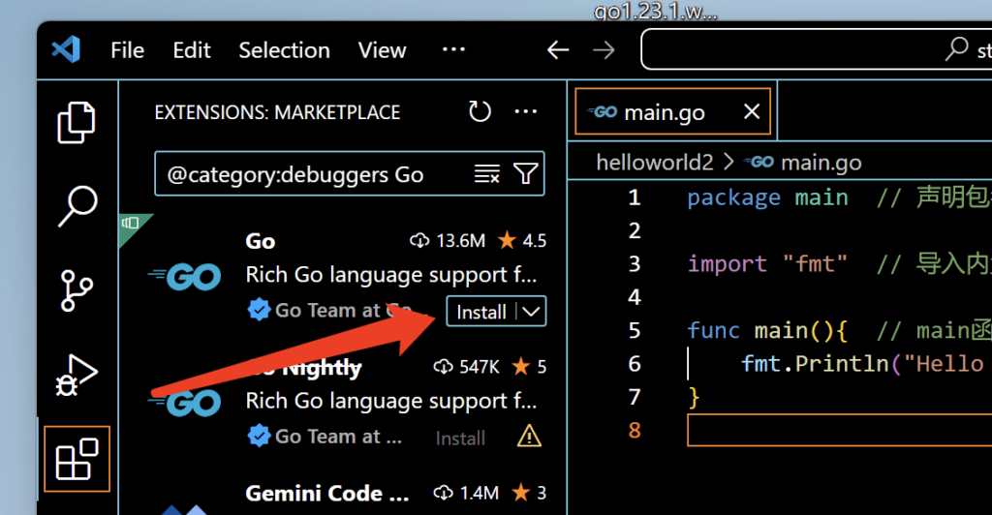The image size is (992, 515).
Task: Click line number 1 in editor gutter
Action: (x=635, y=197)
